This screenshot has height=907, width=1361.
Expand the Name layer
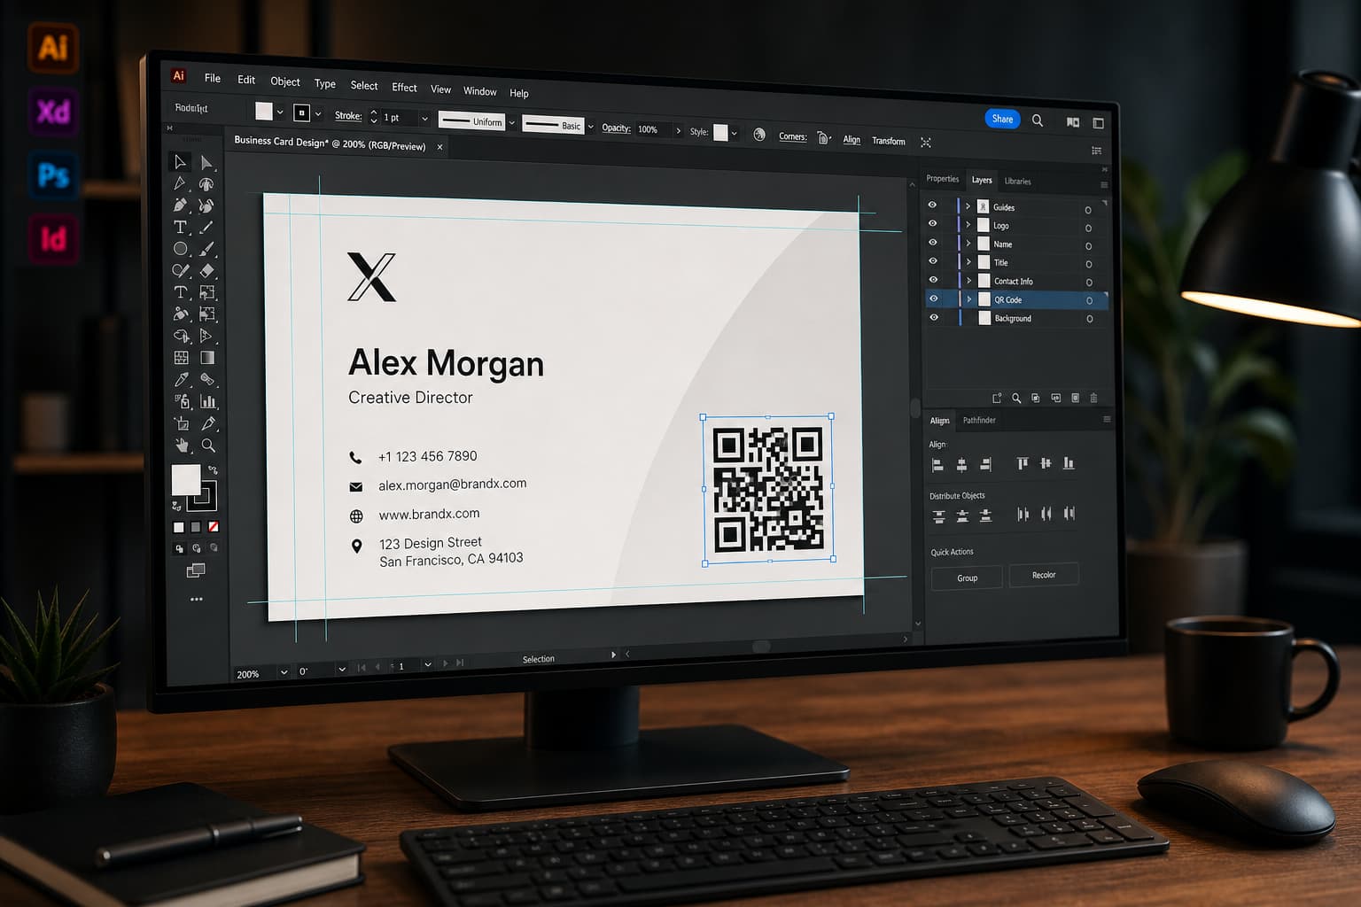(968, 244)
